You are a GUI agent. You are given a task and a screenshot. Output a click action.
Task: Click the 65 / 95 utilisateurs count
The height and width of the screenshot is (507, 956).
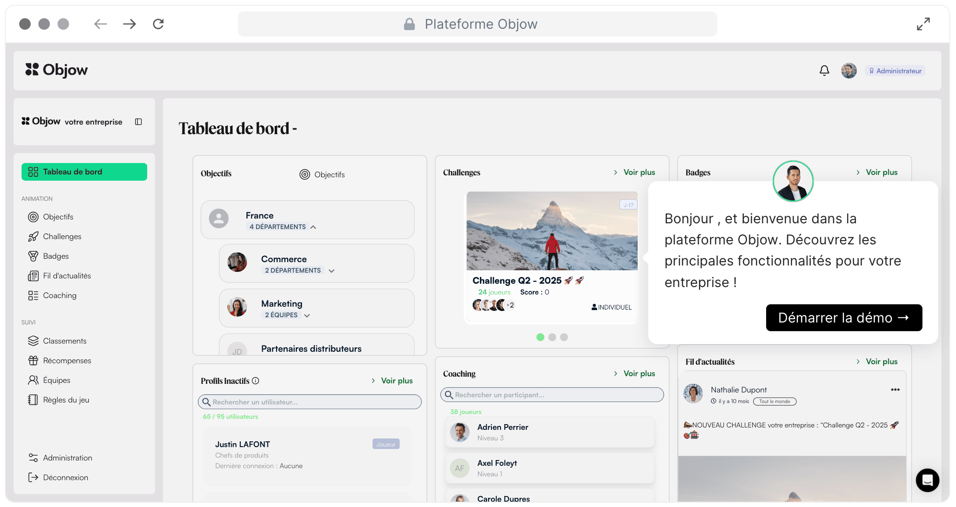tap(230, 416)
